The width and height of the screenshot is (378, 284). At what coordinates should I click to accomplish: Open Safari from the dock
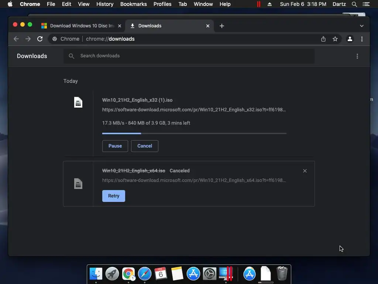point(145,274)
